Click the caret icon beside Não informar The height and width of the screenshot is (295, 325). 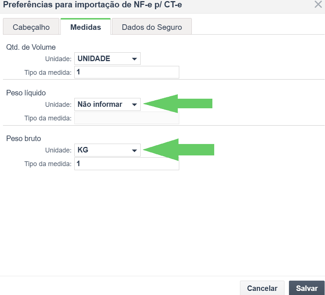[x=134, y=105]
